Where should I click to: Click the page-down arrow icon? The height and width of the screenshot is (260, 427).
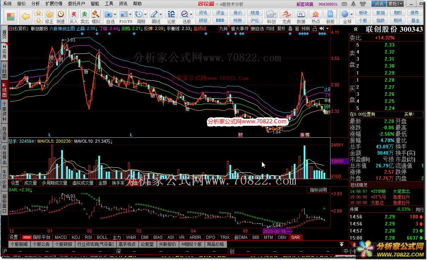tap(39, 20)
